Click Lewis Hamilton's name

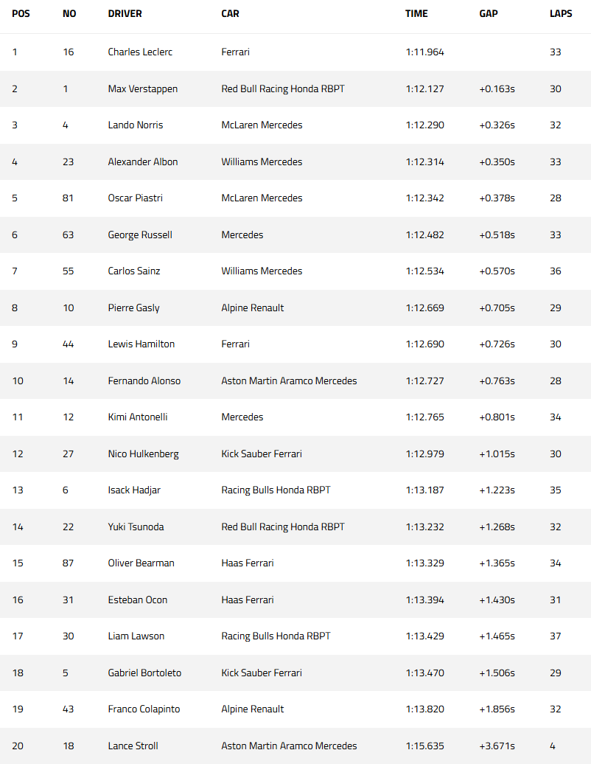pyautogui.click(x=141, y=344)
